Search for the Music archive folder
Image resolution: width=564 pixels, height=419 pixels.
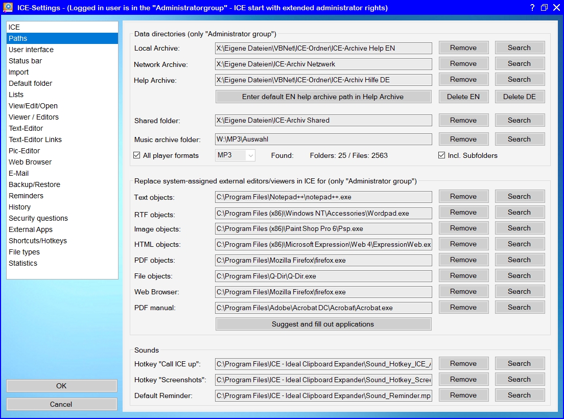pyautogui.click(x=519, y=139)
